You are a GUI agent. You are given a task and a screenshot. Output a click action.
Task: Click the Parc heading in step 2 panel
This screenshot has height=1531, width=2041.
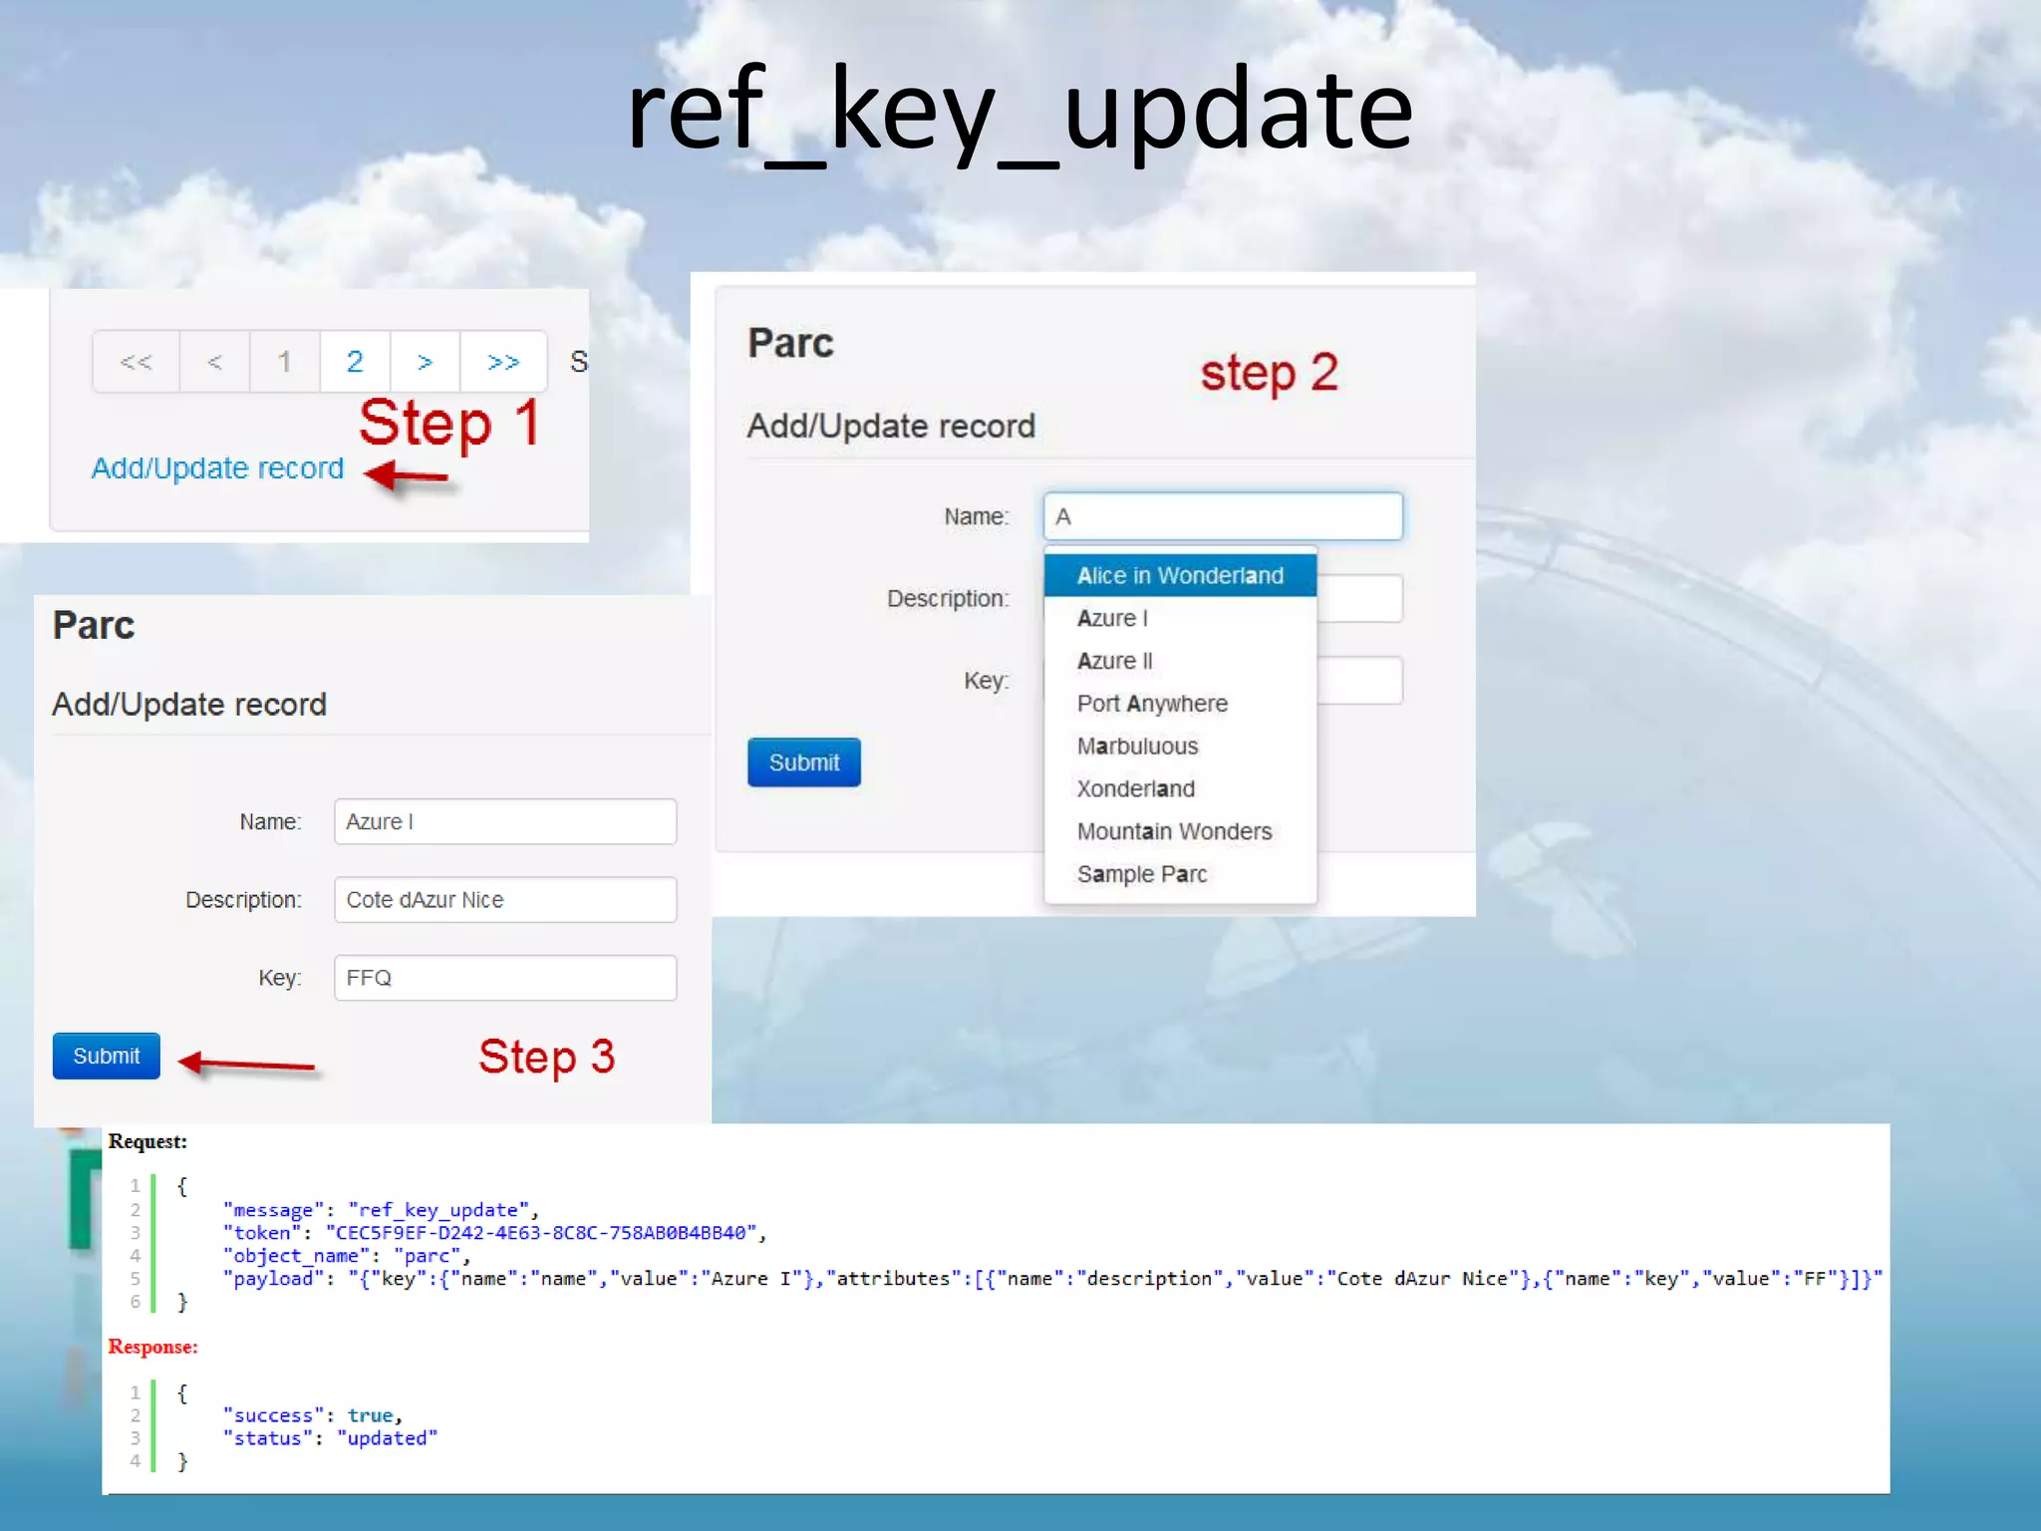pyautogui.click(x=790, y=343)
